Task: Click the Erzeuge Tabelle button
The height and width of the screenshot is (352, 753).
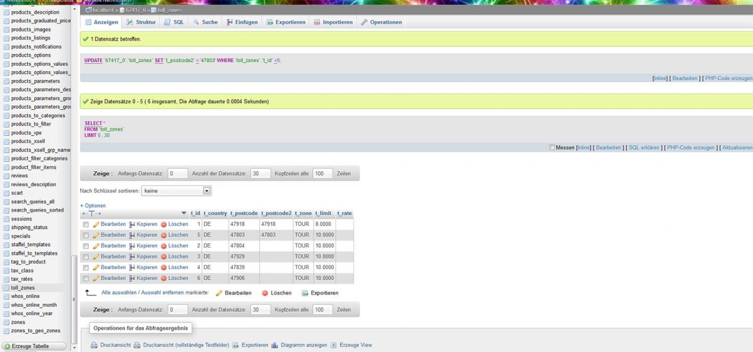Action: [x=35, y=346]
